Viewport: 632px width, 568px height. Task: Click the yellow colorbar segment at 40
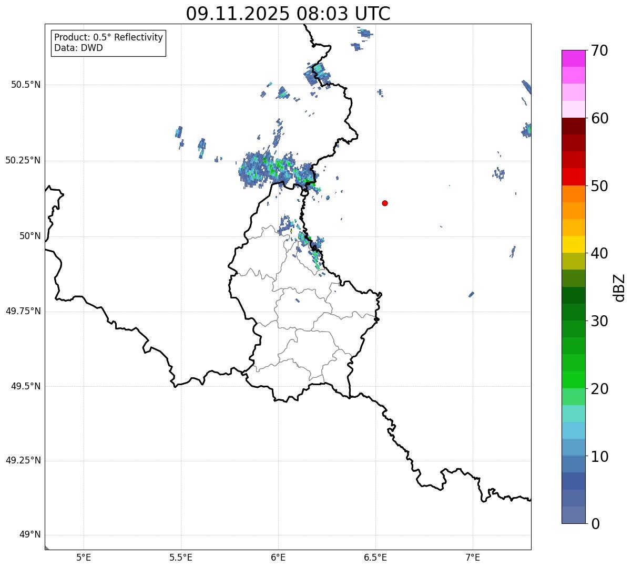tap(573, 244)
